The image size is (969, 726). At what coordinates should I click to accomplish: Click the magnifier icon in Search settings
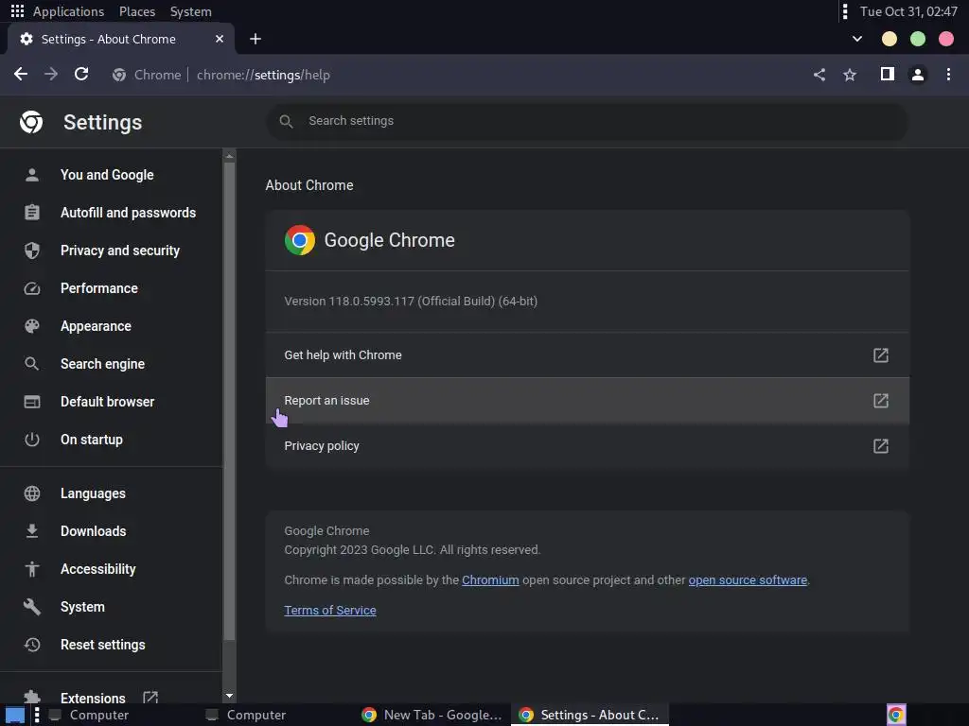coord(286,121)
